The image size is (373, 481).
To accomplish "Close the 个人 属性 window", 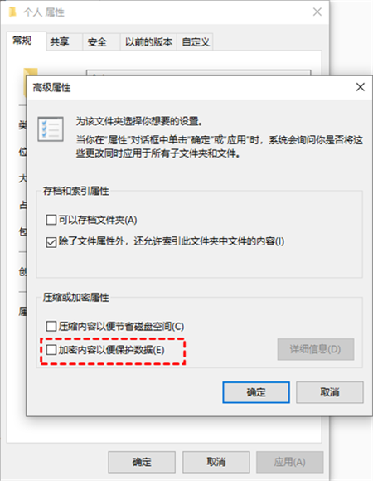I will [317, 12].
